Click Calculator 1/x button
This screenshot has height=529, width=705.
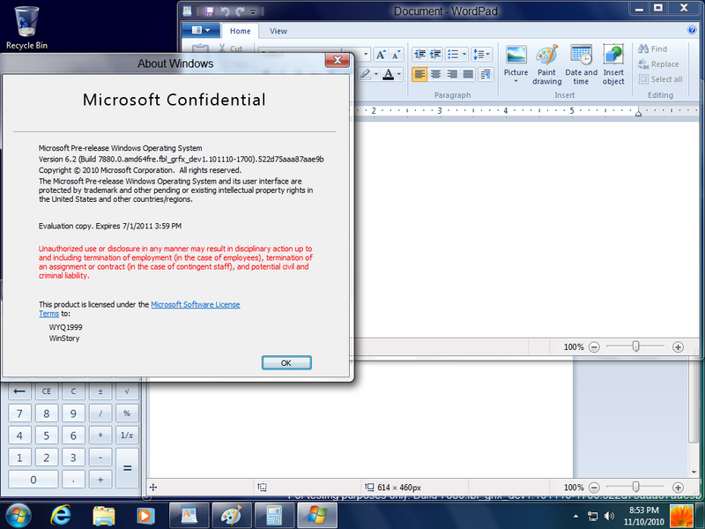(127, 435)
